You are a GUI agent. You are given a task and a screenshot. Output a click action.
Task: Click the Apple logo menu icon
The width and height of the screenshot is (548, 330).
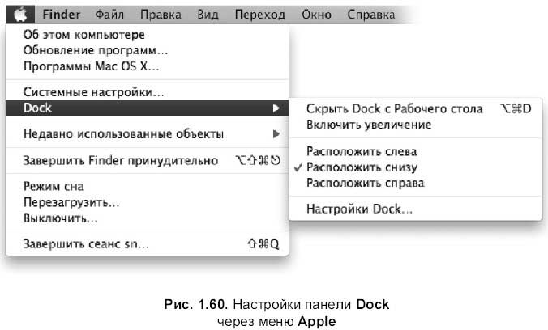[21, 15]
